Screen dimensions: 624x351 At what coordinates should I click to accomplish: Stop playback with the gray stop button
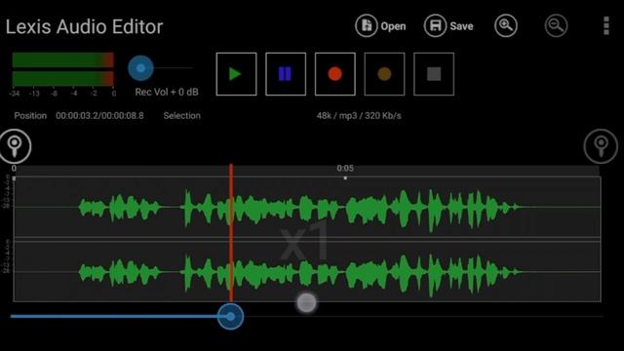pos(434,74)
